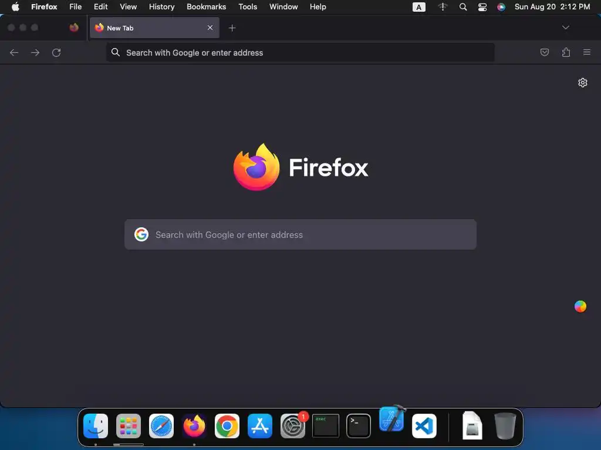Open Finder from the Dock
This screenshot has height=450, width=601.
[96, 426]
